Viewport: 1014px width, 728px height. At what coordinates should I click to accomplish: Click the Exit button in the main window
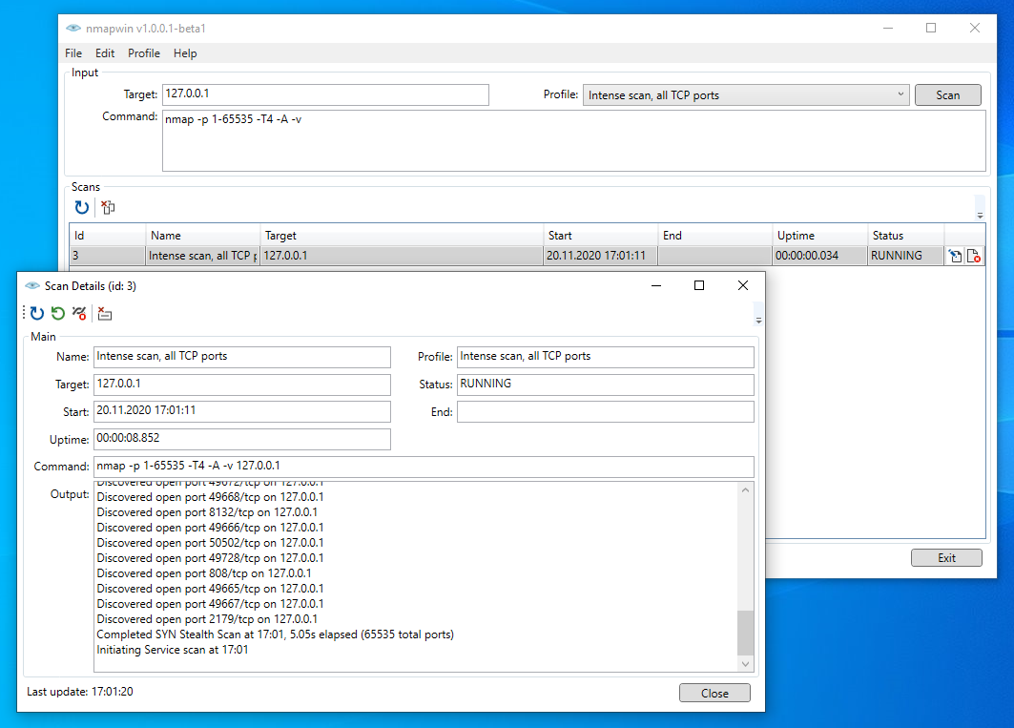click(x=946, y=558)
